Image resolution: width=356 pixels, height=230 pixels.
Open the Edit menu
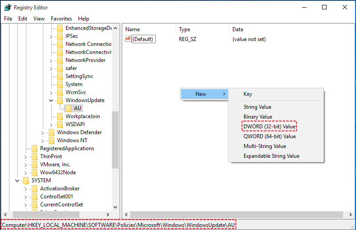point(23,19)
